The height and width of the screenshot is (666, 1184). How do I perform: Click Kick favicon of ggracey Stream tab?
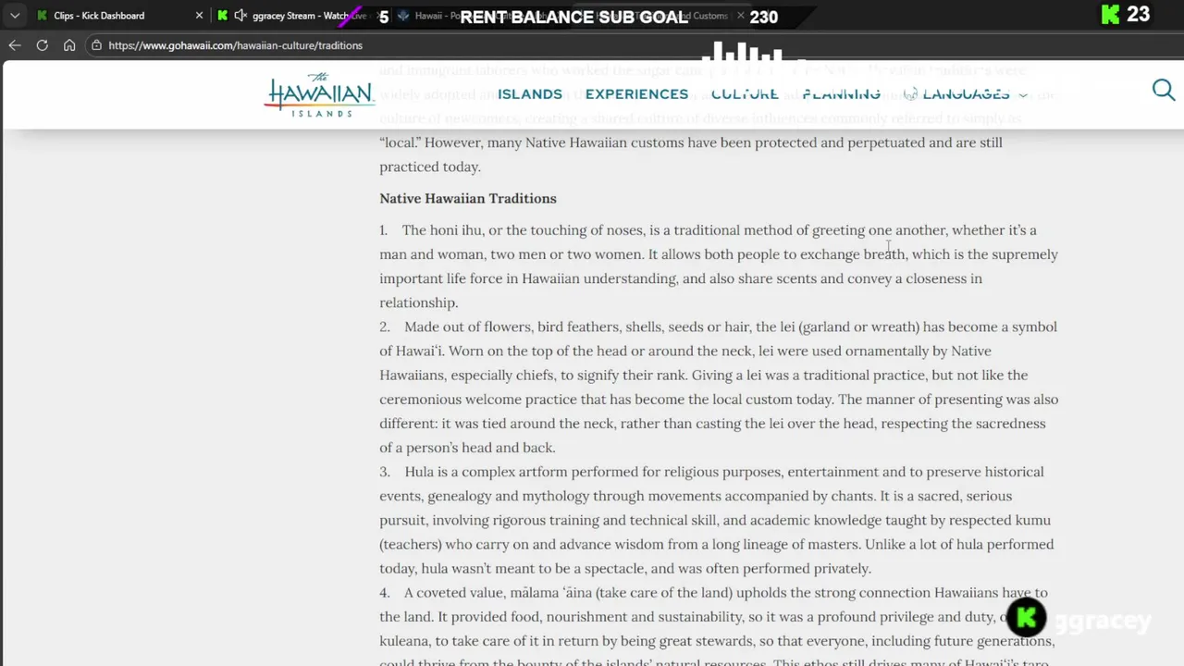pyautogui.click(x=223, y=16)
